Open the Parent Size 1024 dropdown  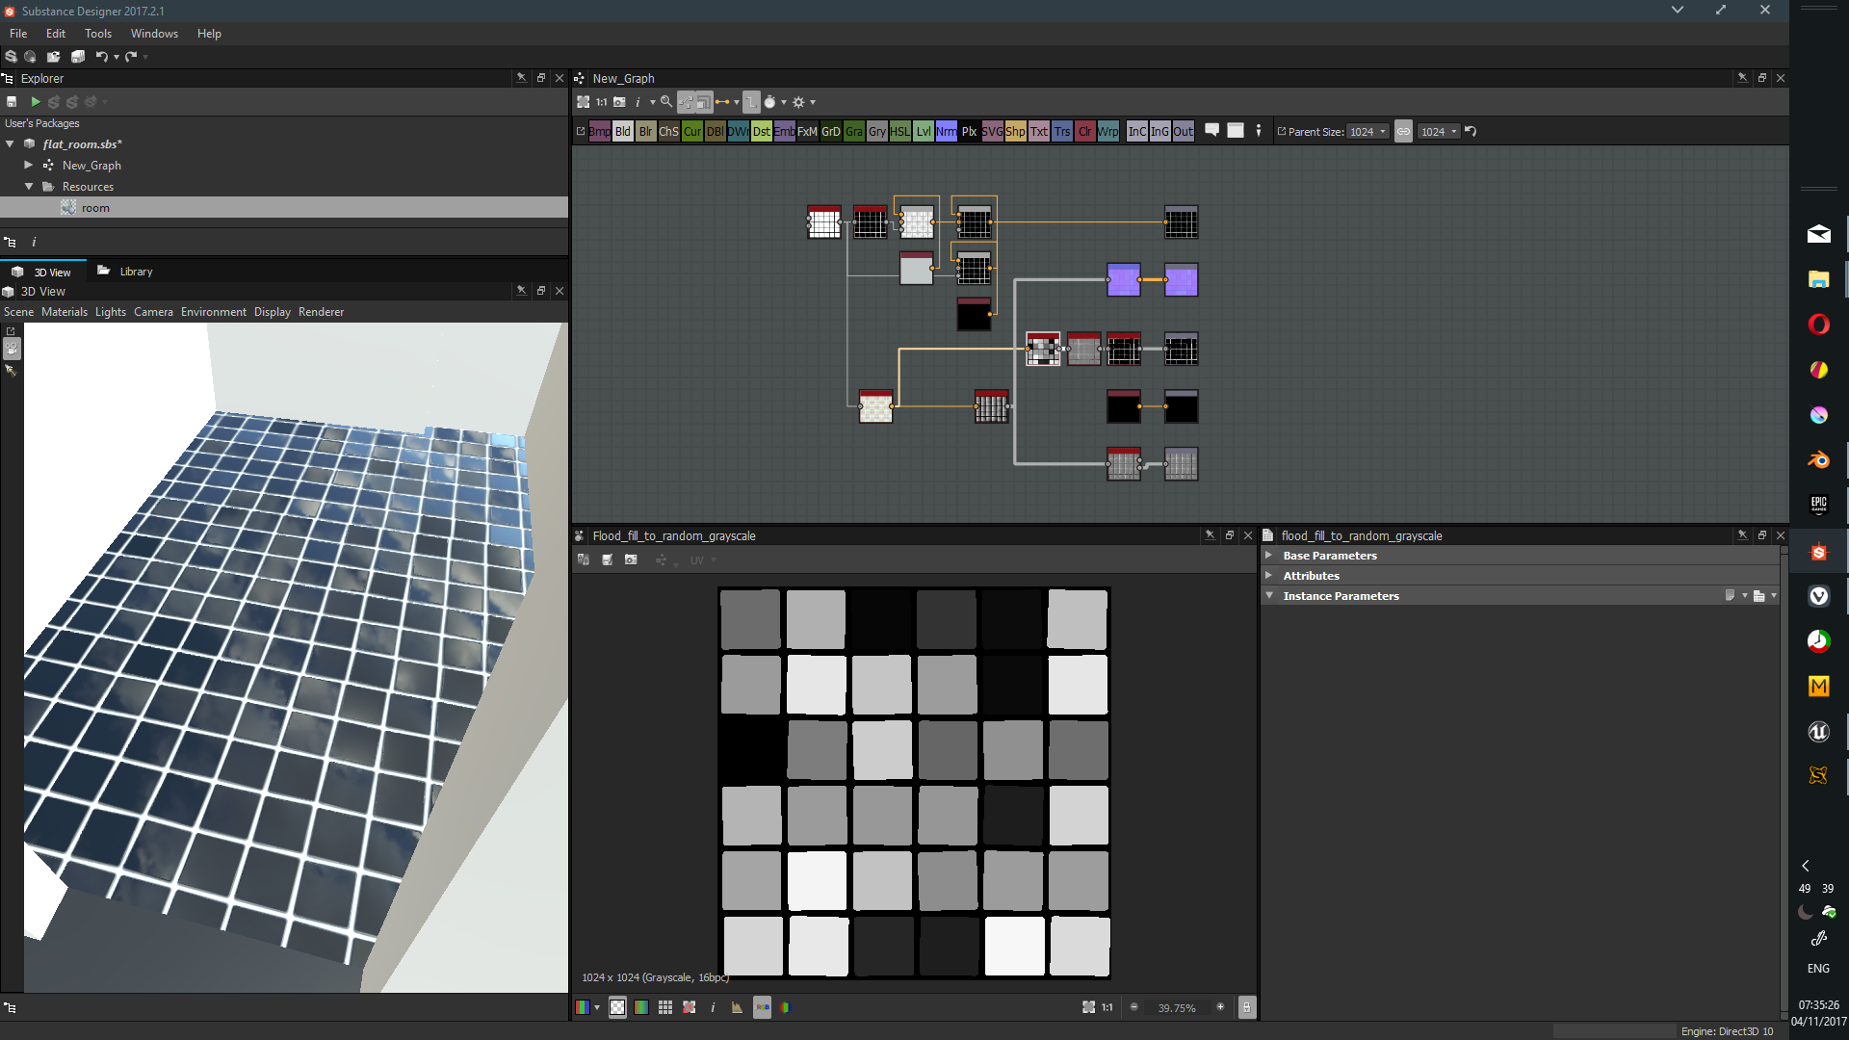[x=1367, y=132]
